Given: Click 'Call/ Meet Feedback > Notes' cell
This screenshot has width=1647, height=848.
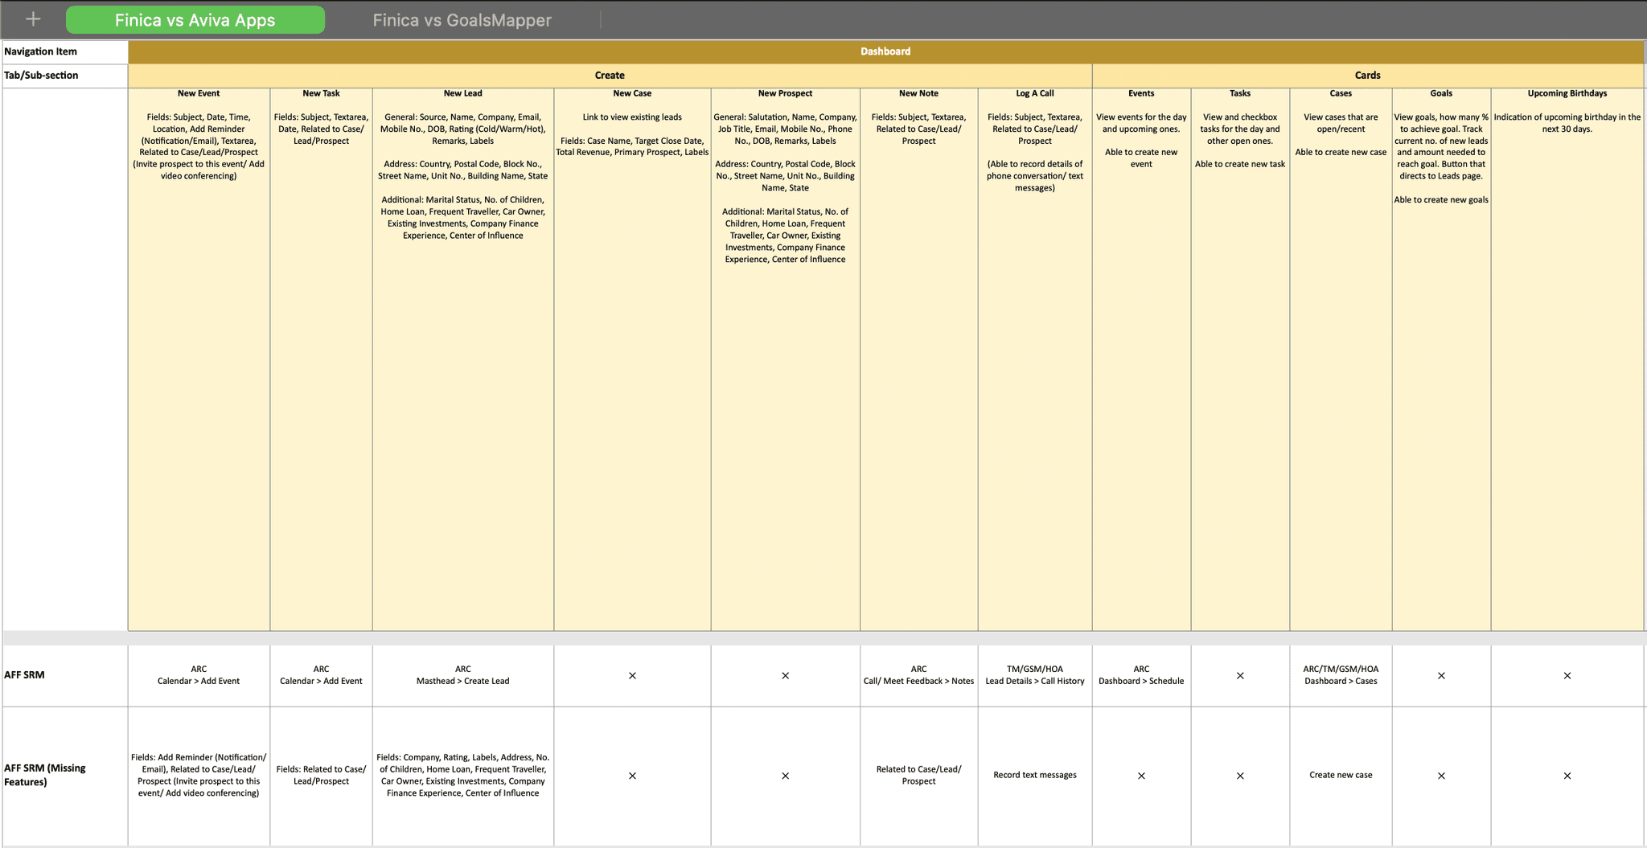Looking at the screenshot, I should 919,675.
